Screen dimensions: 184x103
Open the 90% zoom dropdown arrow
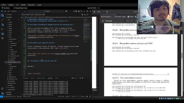(x=103, y=12)
